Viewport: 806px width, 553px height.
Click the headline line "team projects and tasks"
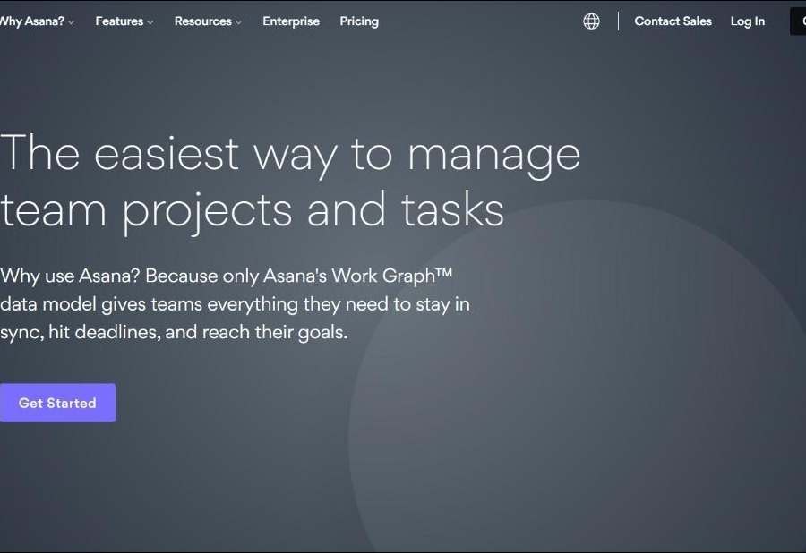tap(252, 210)
